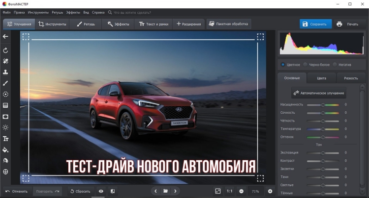Click the zoom out minus button
Viewport: 369px width, 198px height.
(x=241, y=191)
